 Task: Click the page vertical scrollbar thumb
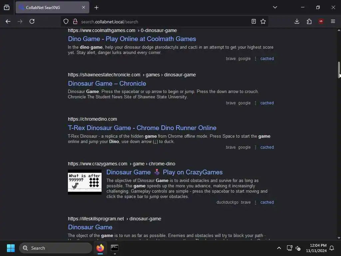tap(339, 70)
